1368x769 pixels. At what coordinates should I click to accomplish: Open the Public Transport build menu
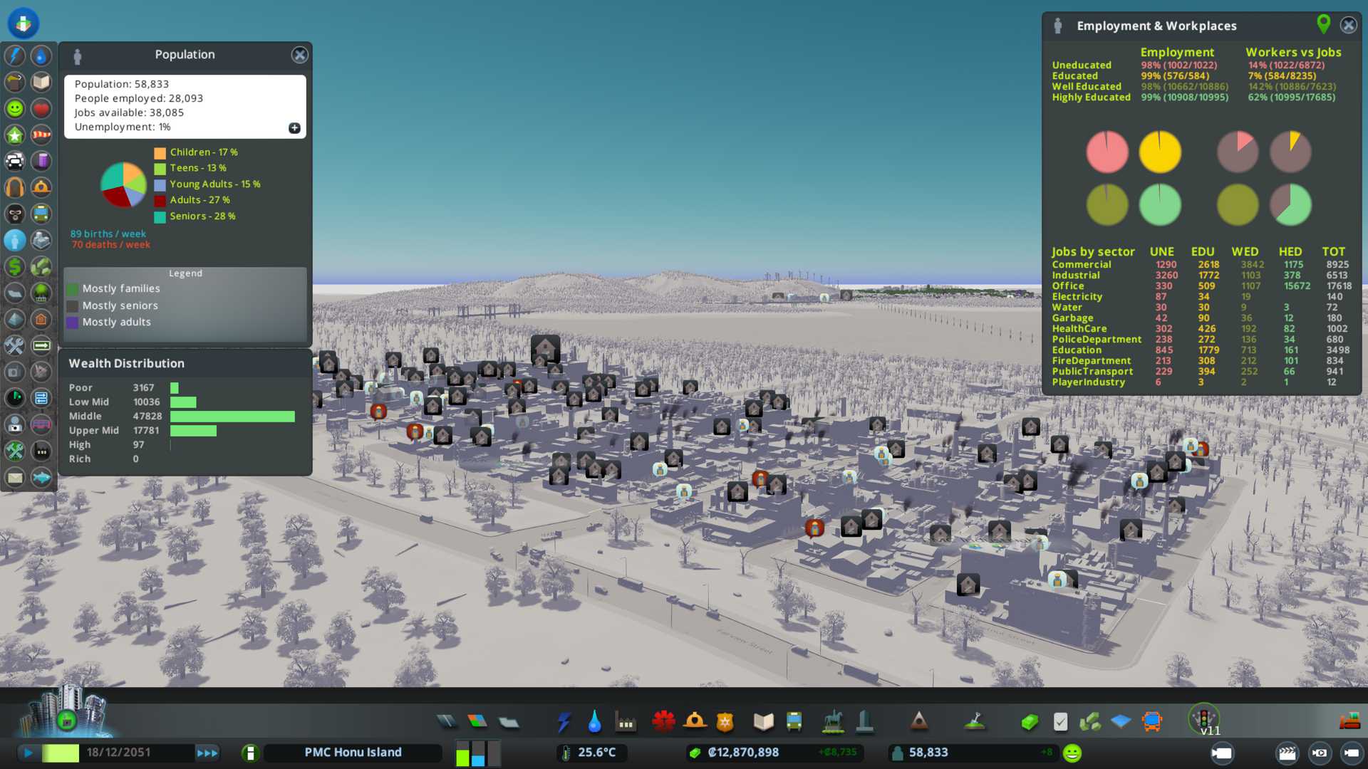[794, 722]
